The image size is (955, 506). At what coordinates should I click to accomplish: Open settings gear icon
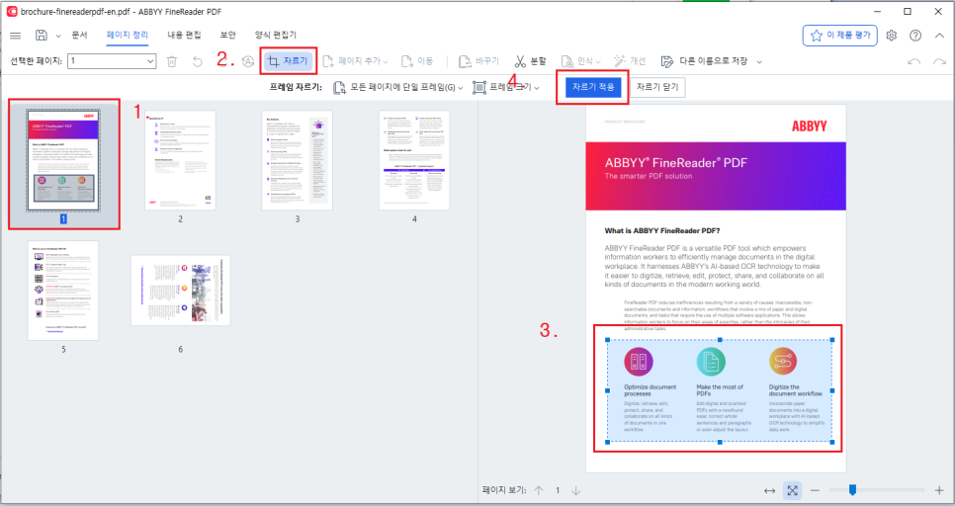point(891,36)
